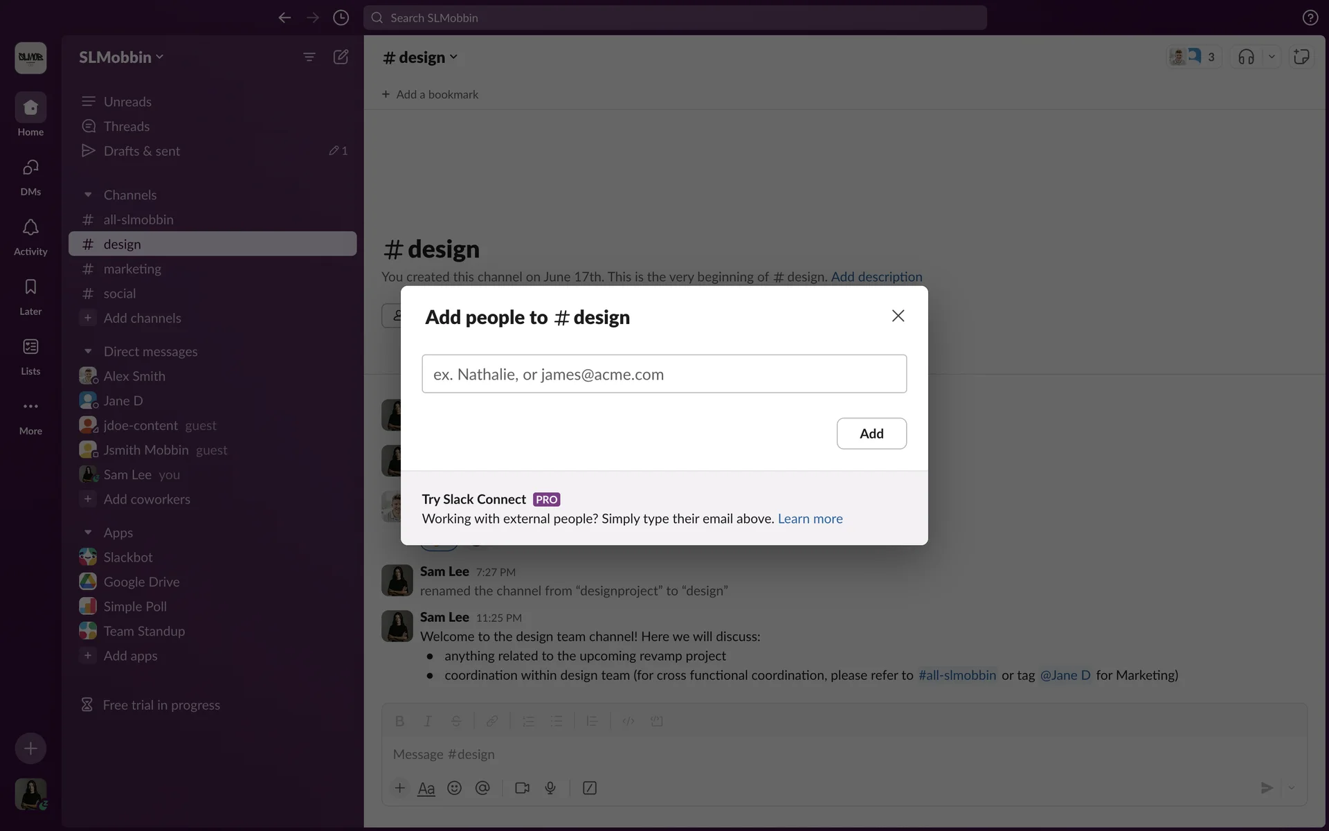Viewport: 1329px width, 831px height.
Task: Open the Lists sidebar icon
Action: point(30,347)
